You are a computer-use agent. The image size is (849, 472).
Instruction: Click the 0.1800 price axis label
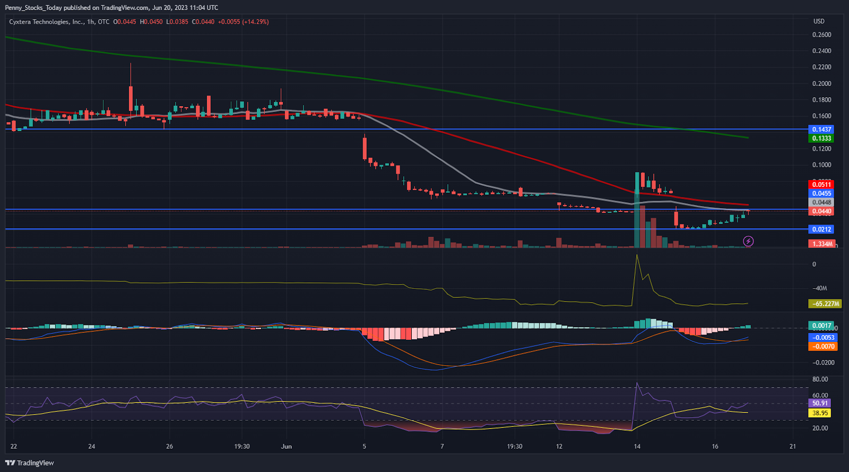coord(822,100)
